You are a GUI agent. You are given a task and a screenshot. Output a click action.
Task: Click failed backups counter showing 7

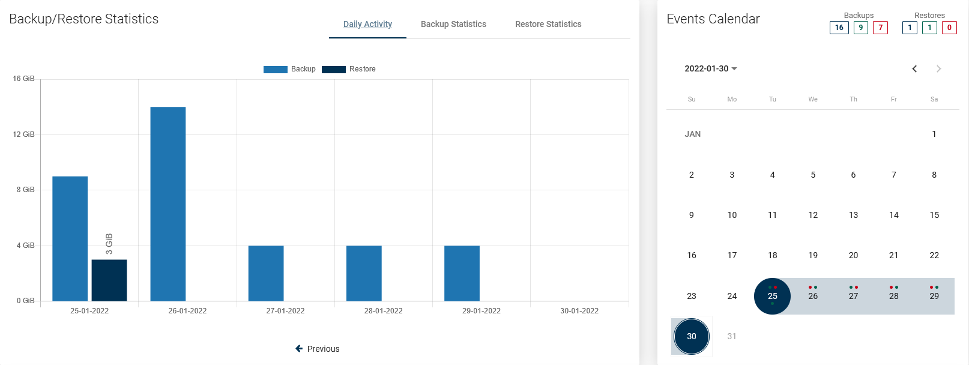(x=880, y=28)
